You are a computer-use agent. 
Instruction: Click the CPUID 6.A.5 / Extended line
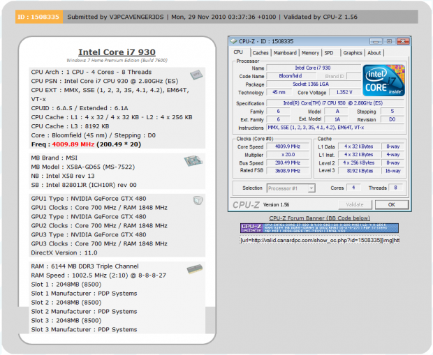tap(80, 108)
